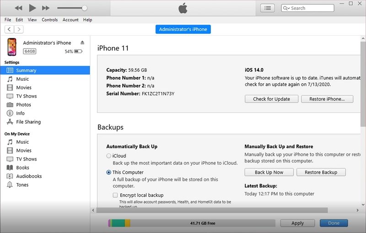Viewport: 366px width, 233px height.
Task: Click the File Sharing icon
Action: click(x=10, y=122)
